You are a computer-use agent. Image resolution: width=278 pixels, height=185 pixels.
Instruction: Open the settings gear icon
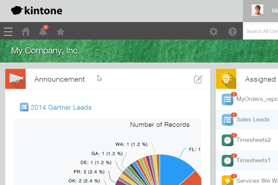pyautogui.click(x=213, y=32)
